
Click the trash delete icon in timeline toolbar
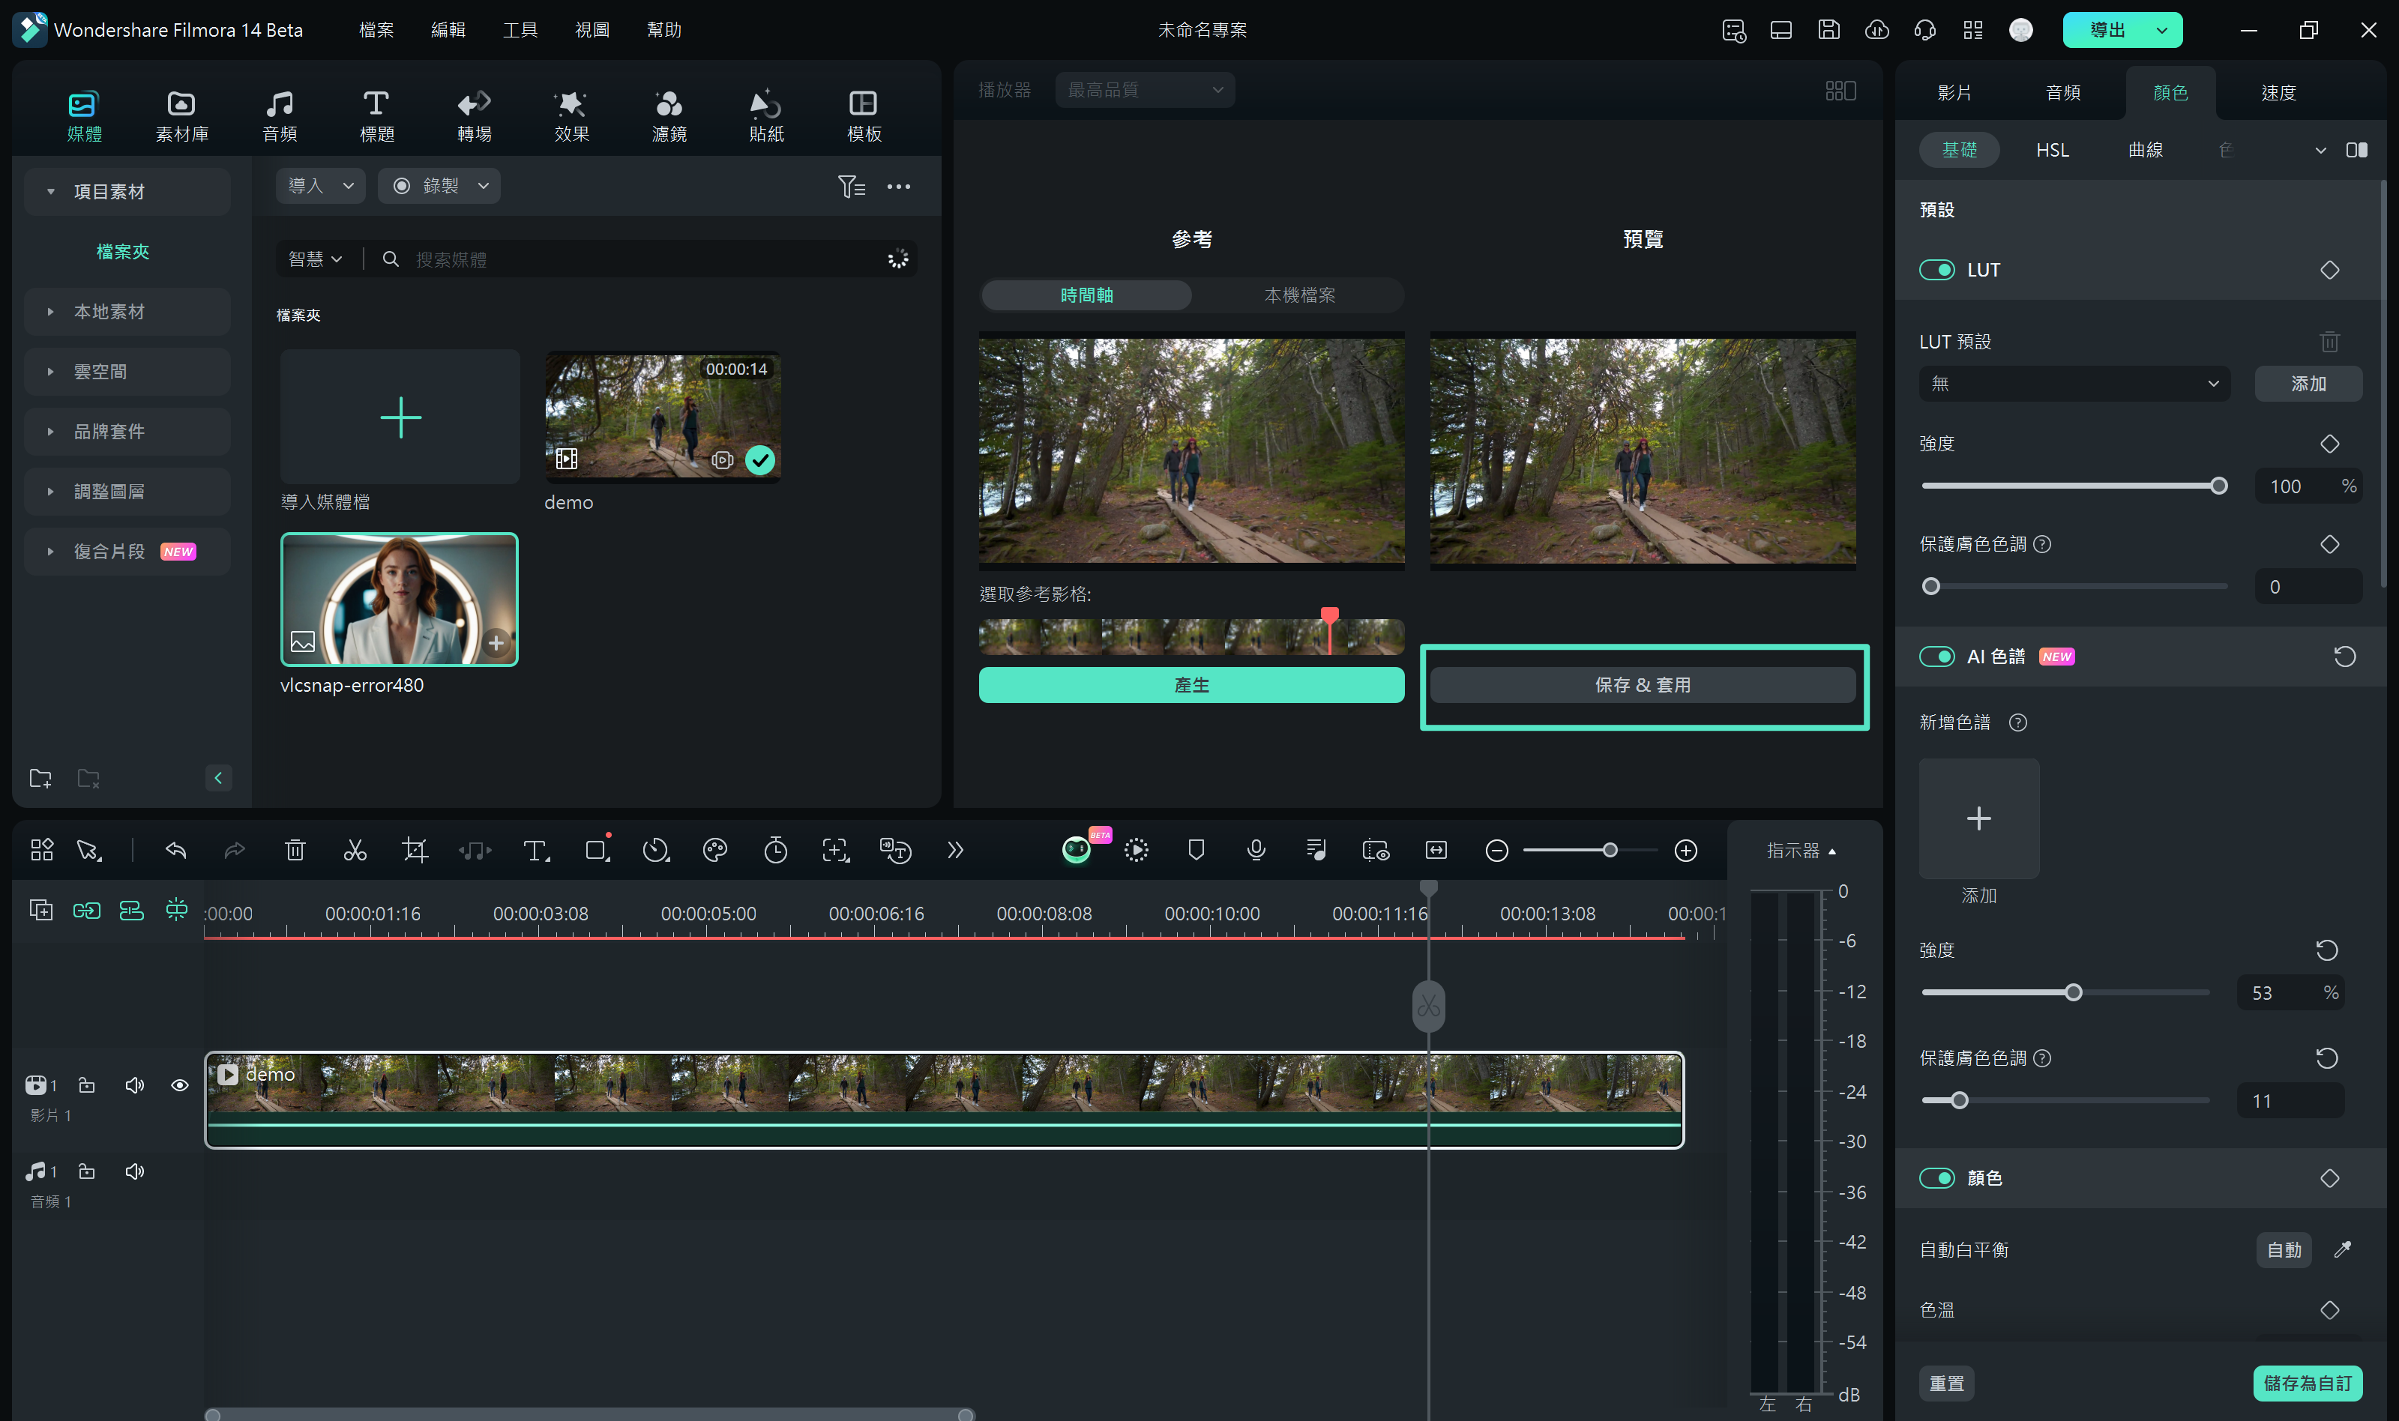click(x=295, y=851)
